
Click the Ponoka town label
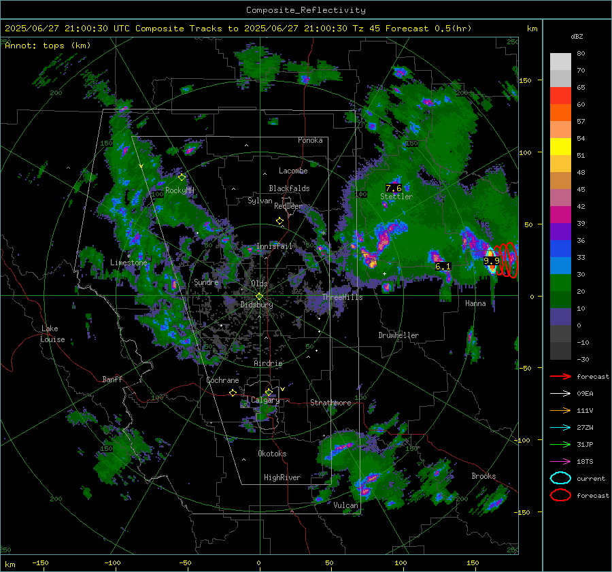coord(310,140)
